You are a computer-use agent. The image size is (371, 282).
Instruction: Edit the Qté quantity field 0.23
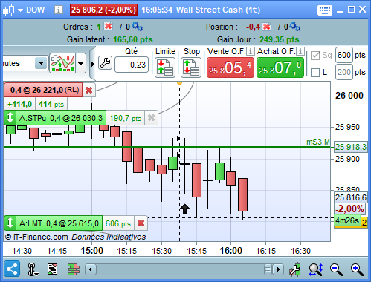click(x=132, y=65)
